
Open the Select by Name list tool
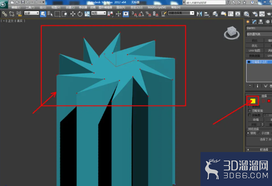point(50,14)
